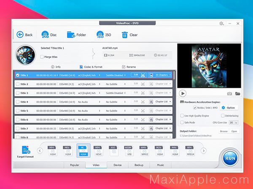253x189 pixels.
Task: Switch to the Popular tab
Action: 75,165
